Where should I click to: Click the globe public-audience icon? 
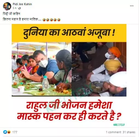(x=19, y=8)
